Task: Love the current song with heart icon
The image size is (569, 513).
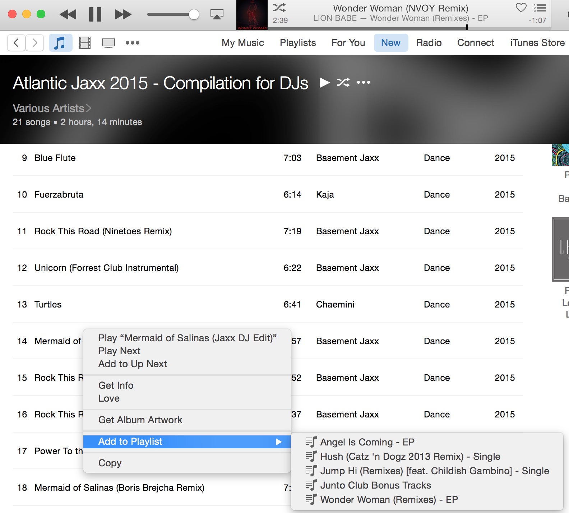Action: tap(521, 7)
